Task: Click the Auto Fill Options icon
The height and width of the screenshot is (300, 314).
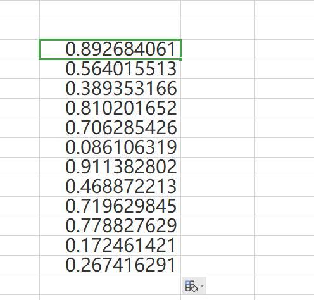Action: pos(191,285)
